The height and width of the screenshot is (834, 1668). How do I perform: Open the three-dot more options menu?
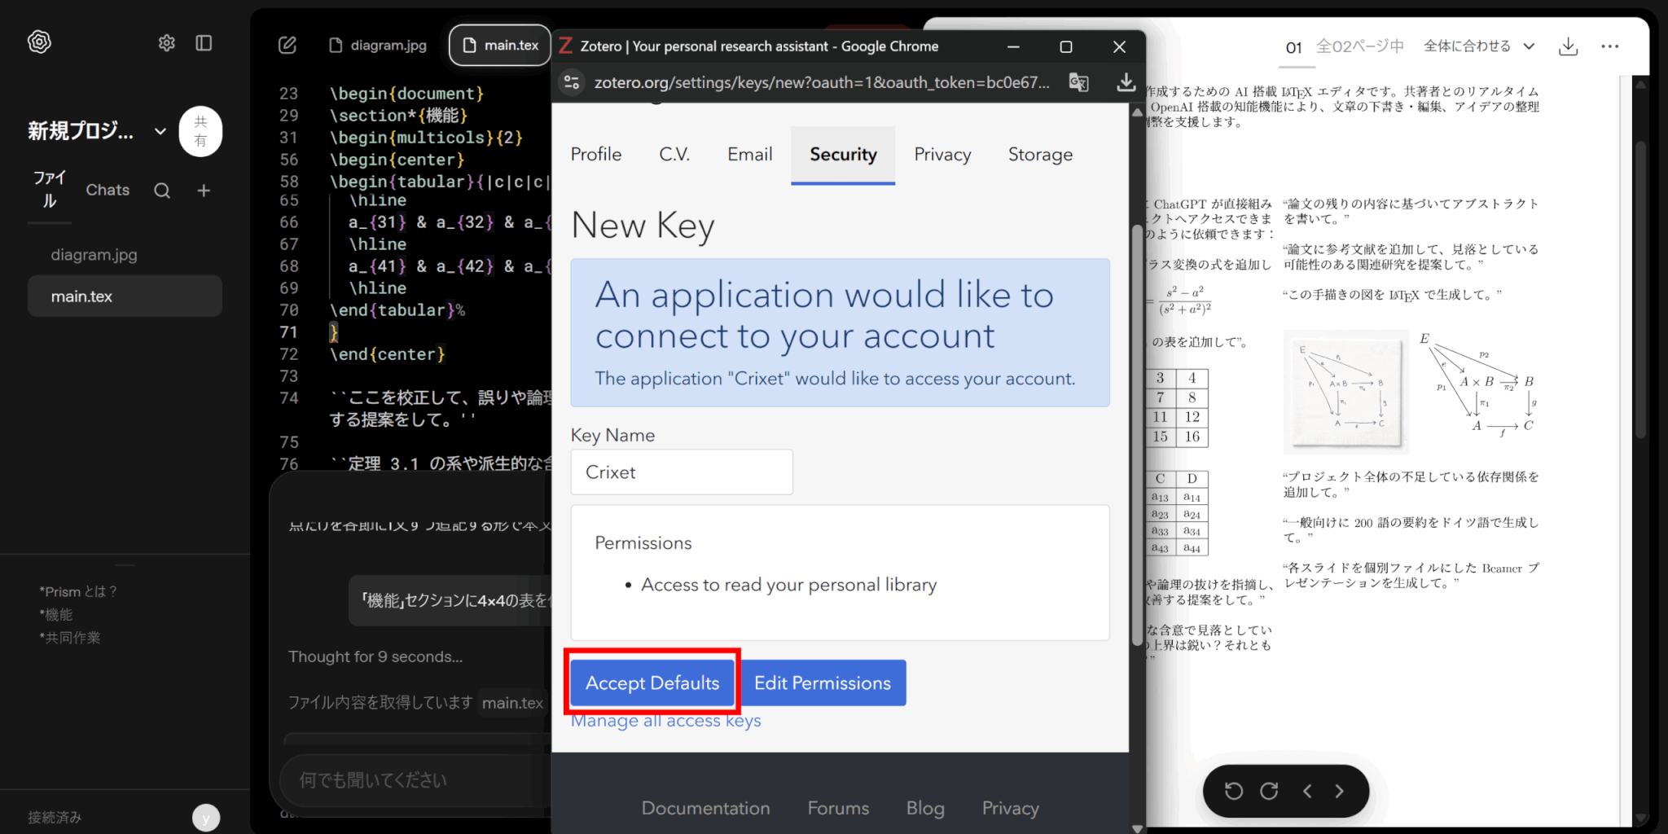click(x=1609, y=46)
